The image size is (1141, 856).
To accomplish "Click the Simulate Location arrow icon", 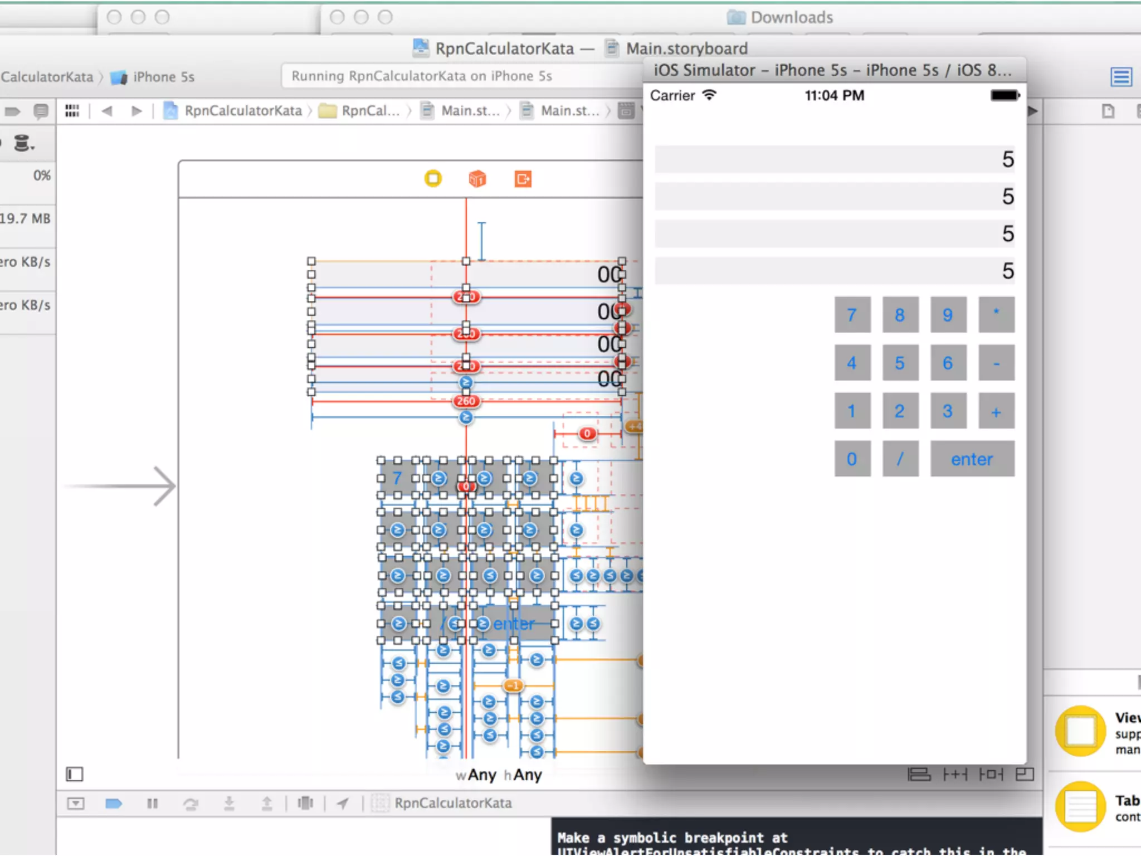I will [x=343, y=803].
